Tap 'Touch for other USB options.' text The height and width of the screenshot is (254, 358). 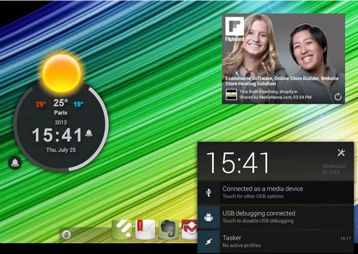(253, 196)
